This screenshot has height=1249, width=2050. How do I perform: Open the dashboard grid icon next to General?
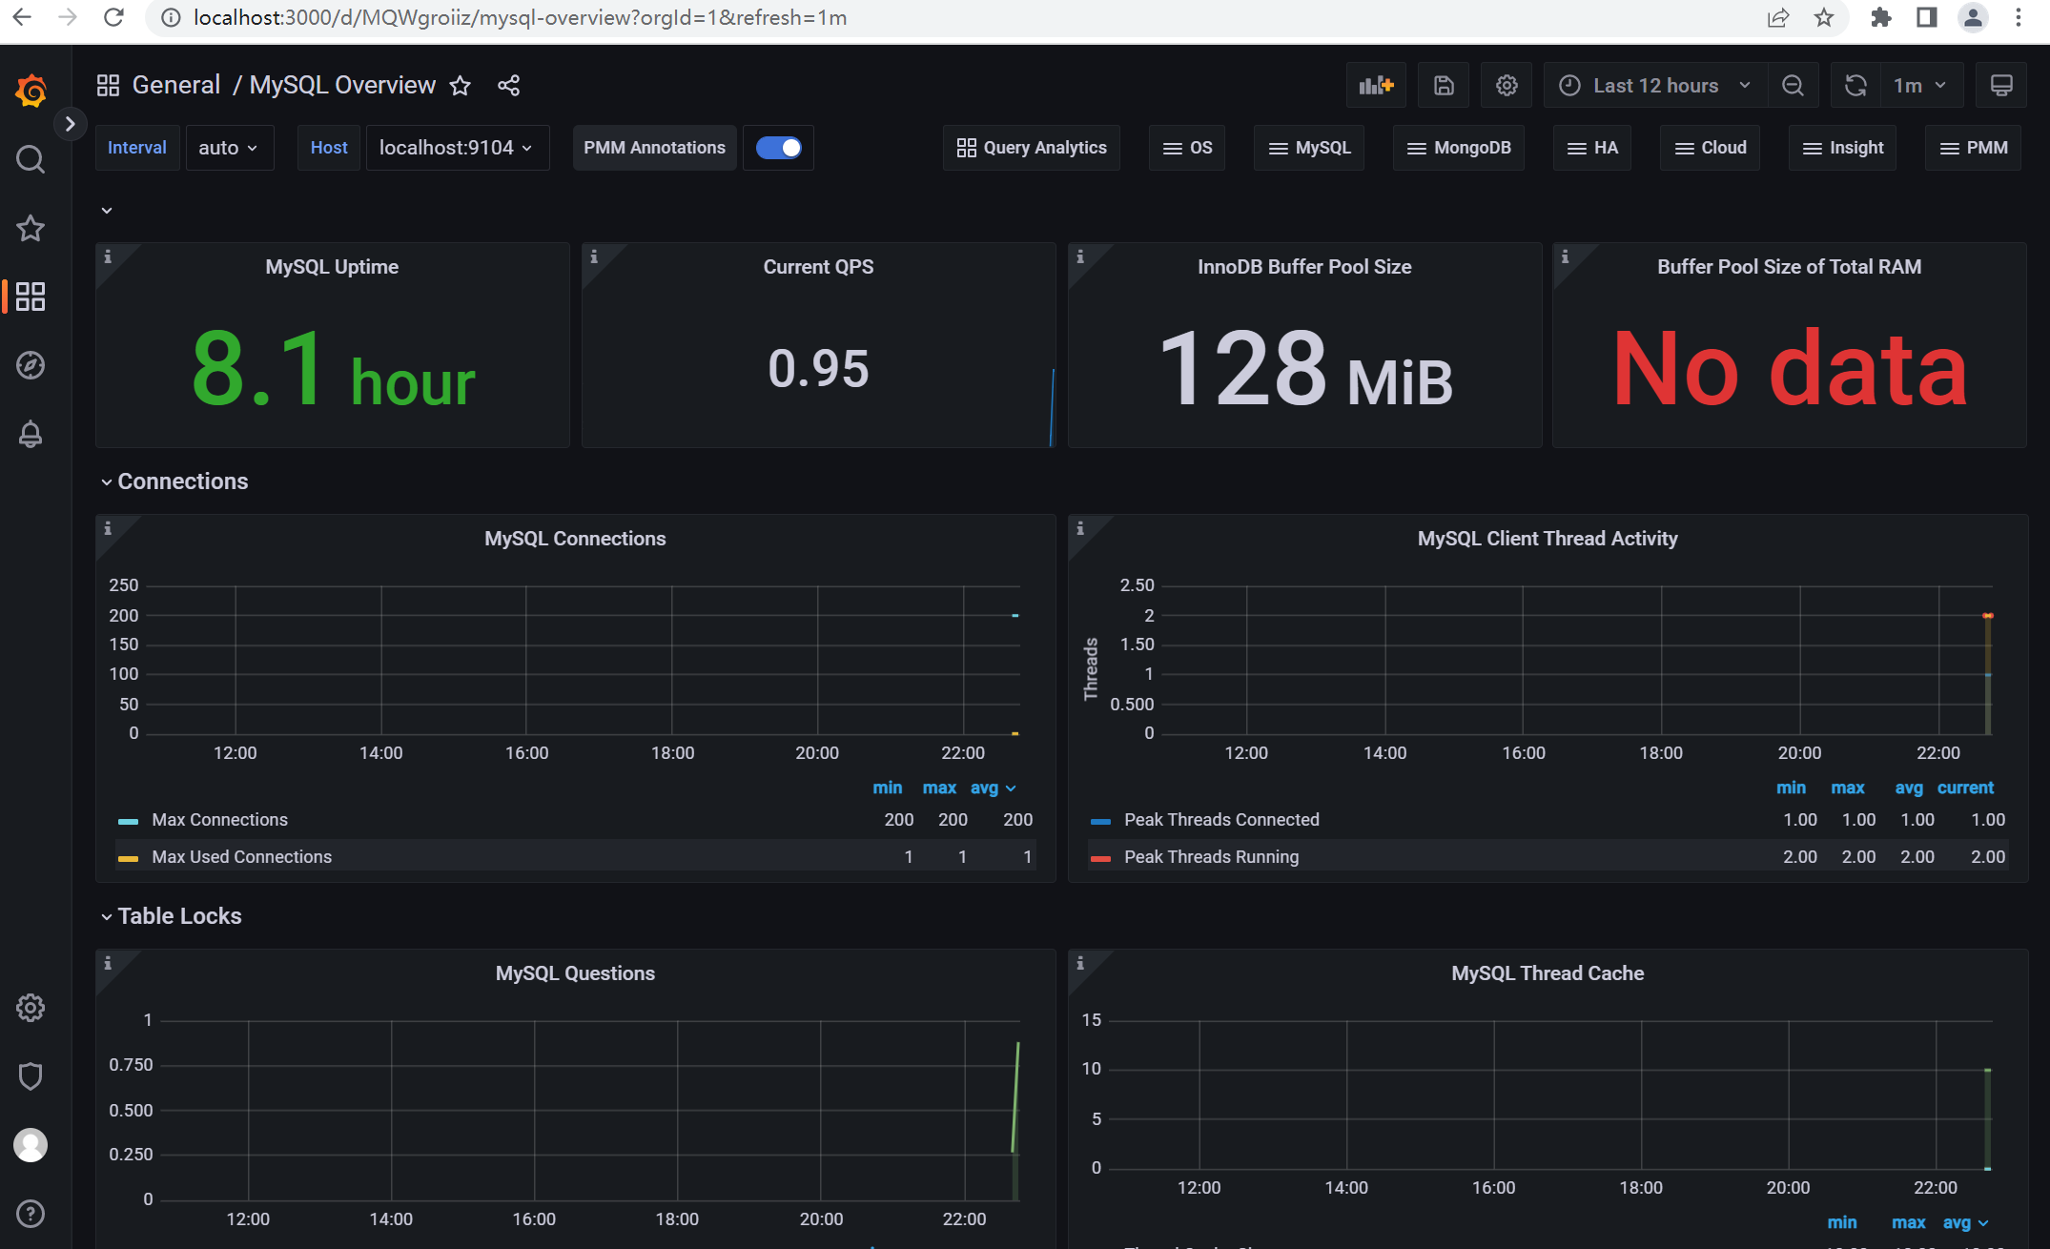pos(109,86)
